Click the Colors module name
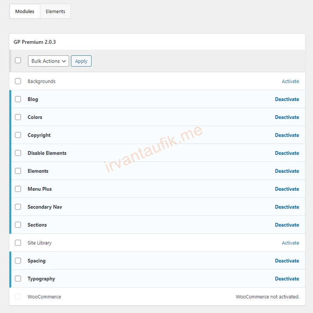The image size is (313, 313). click(x=35, y=117)
